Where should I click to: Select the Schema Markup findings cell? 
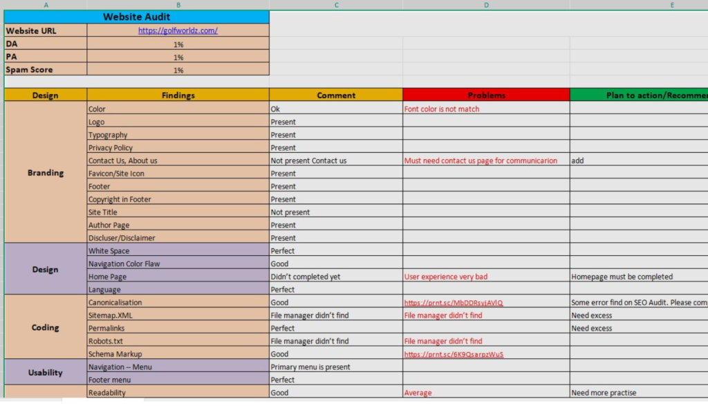point(178,354)
